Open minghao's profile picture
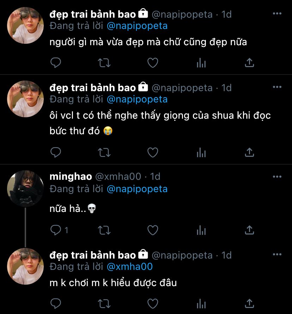The height and width of the screenshot is (314, 292). pos(25,189)
